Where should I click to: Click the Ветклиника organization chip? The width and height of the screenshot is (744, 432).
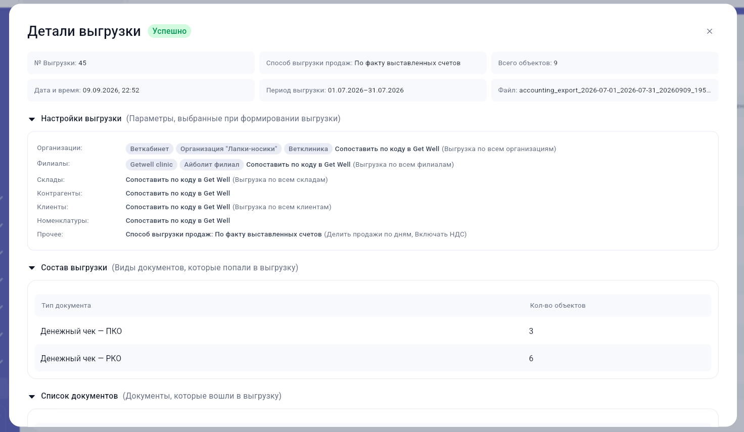308,149
